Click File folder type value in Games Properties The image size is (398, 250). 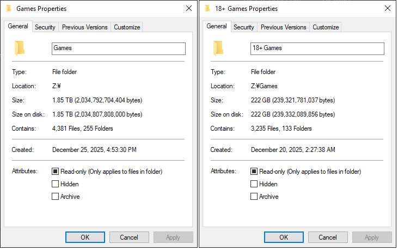(x=64, y=72)
